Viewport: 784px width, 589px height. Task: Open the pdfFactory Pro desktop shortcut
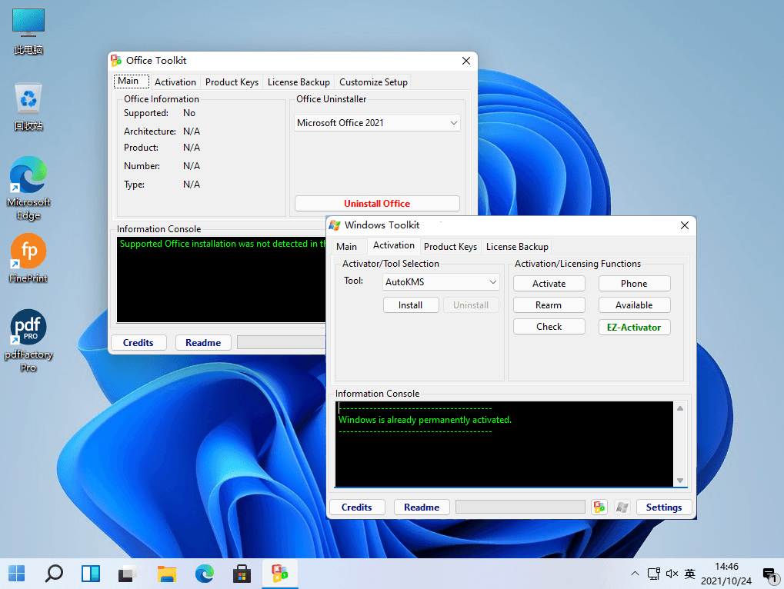click(28, 341)
